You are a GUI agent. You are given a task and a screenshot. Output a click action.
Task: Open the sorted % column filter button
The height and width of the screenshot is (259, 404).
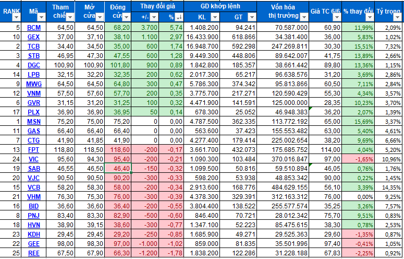click(x=179, y=17)
